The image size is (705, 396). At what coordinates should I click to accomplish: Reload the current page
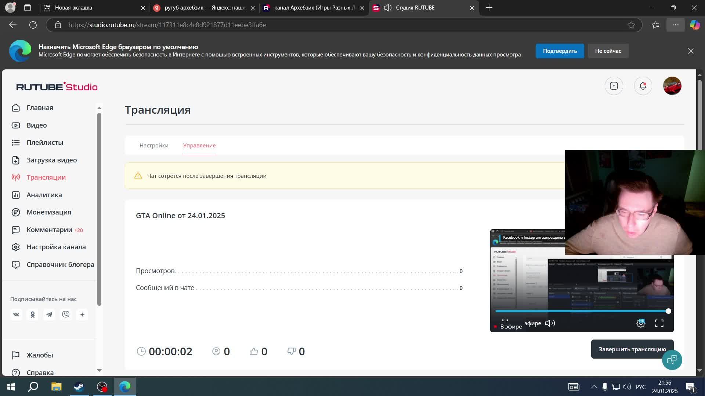click(x=33, y=25)
